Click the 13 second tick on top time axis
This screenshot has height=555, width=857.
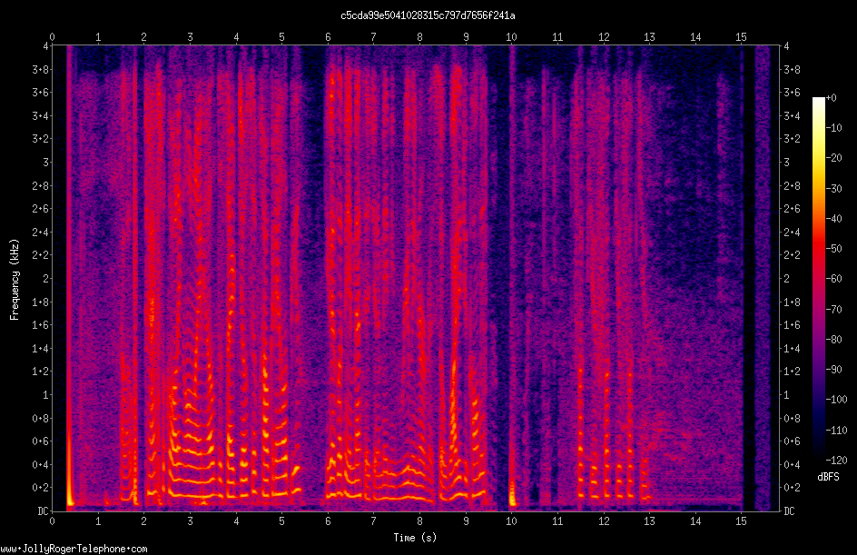[649, 37]
